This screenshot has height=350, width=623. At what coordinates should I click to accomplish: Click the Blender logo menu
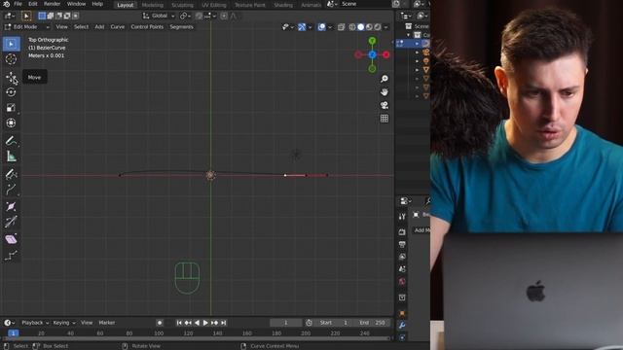7,4
